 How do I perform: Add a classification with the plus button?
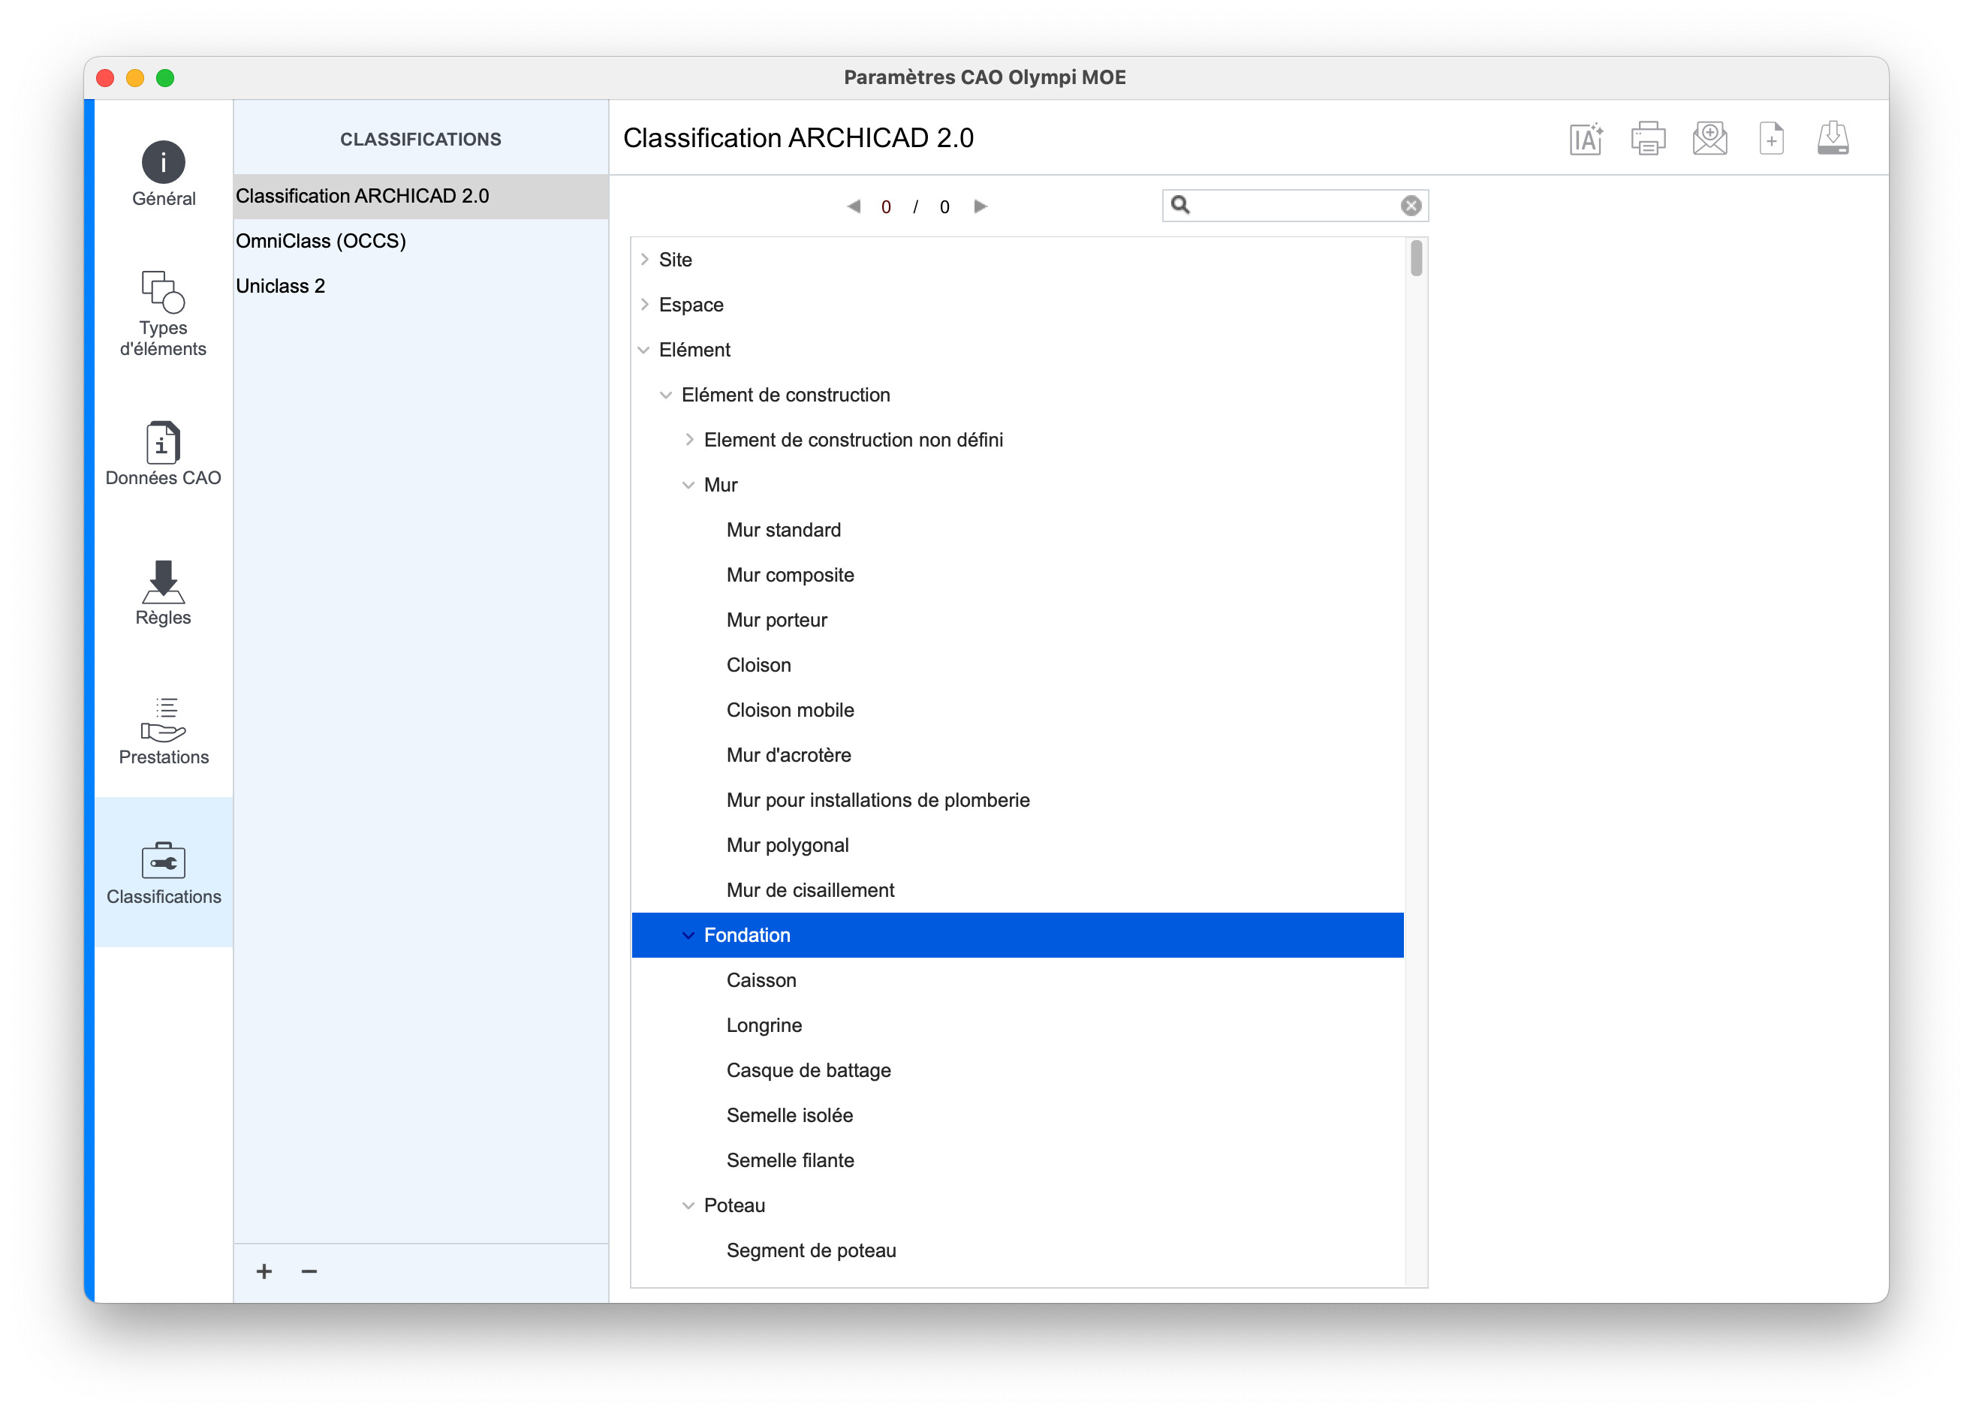264,1271
